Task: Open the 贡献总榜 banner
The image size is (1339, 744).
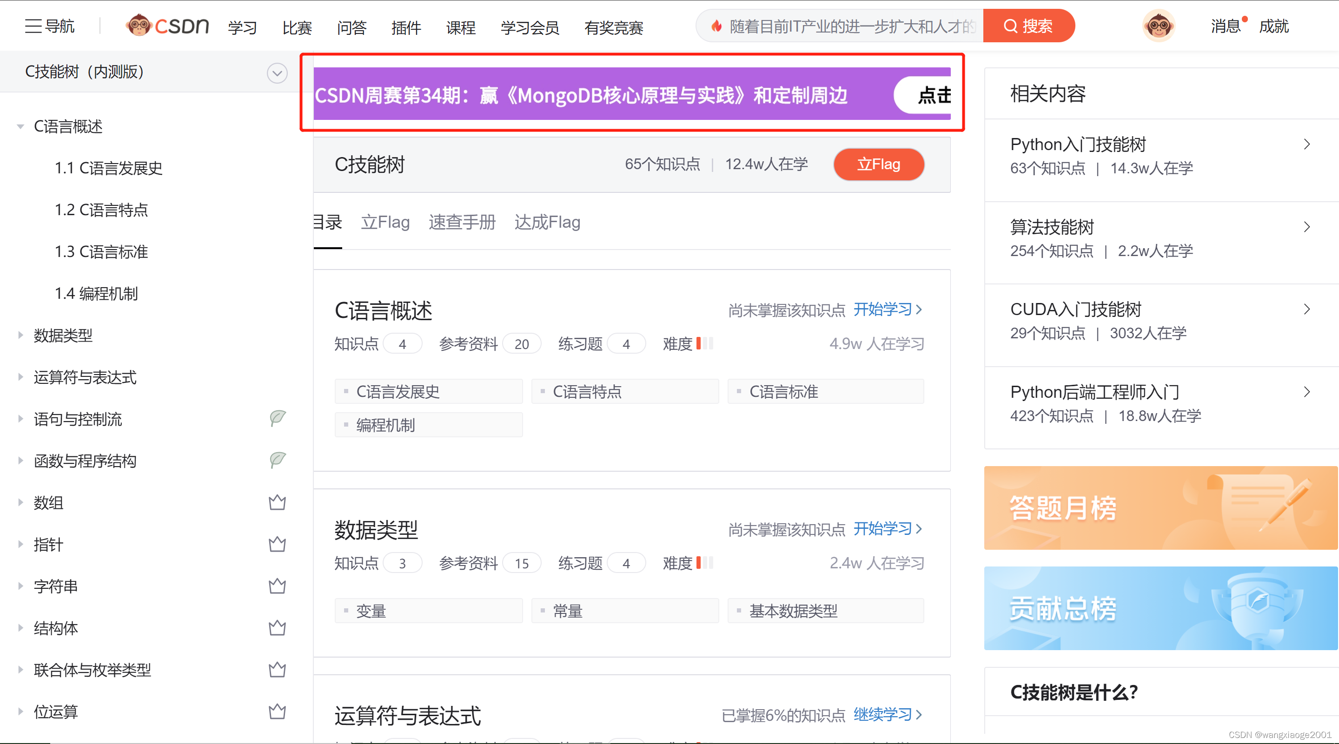Action: 1161,608
